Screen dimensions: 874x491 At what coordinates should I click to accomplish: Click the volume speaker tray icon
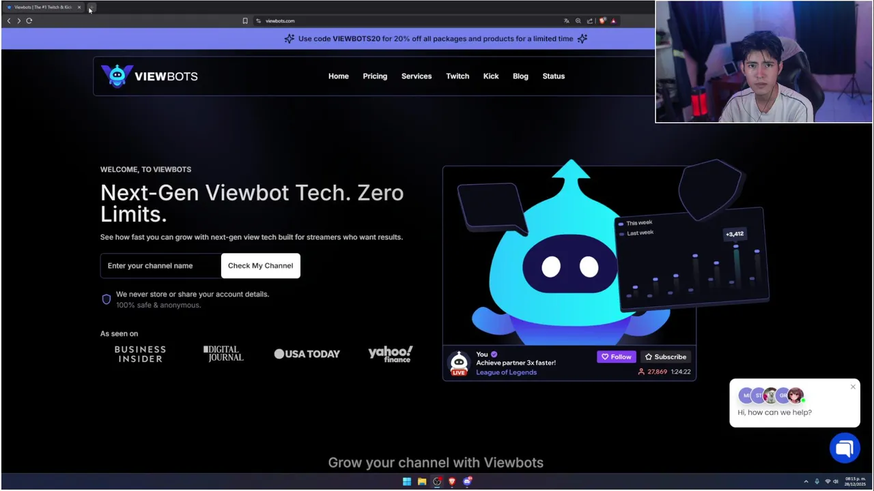click(x=836, y=481)
